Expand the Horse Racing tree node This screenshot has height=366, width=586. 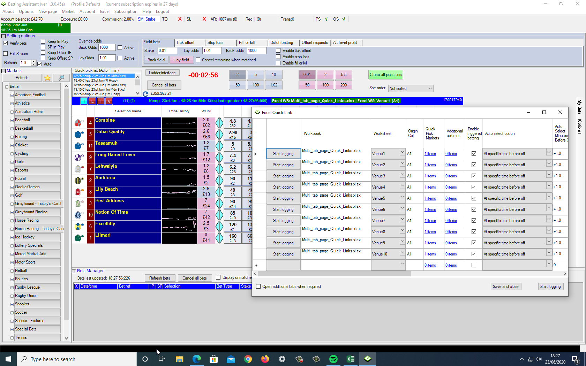click(12, 221)
